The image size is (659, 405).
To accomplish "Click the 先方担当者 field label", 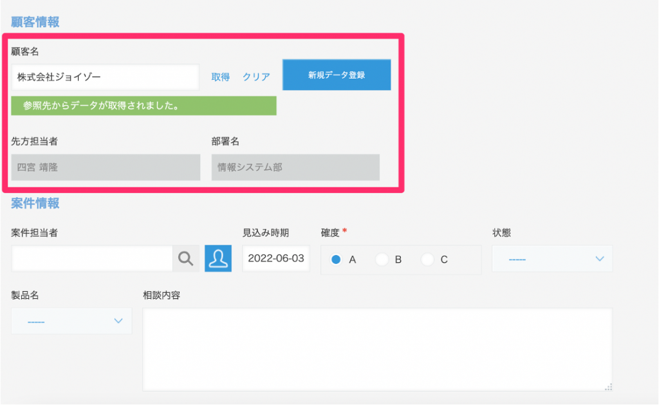I will [35, 141].
